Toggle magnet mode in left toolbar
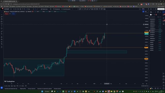Image resolution: width=165 pixels, height=93 pixels. (x=2, y=37)
